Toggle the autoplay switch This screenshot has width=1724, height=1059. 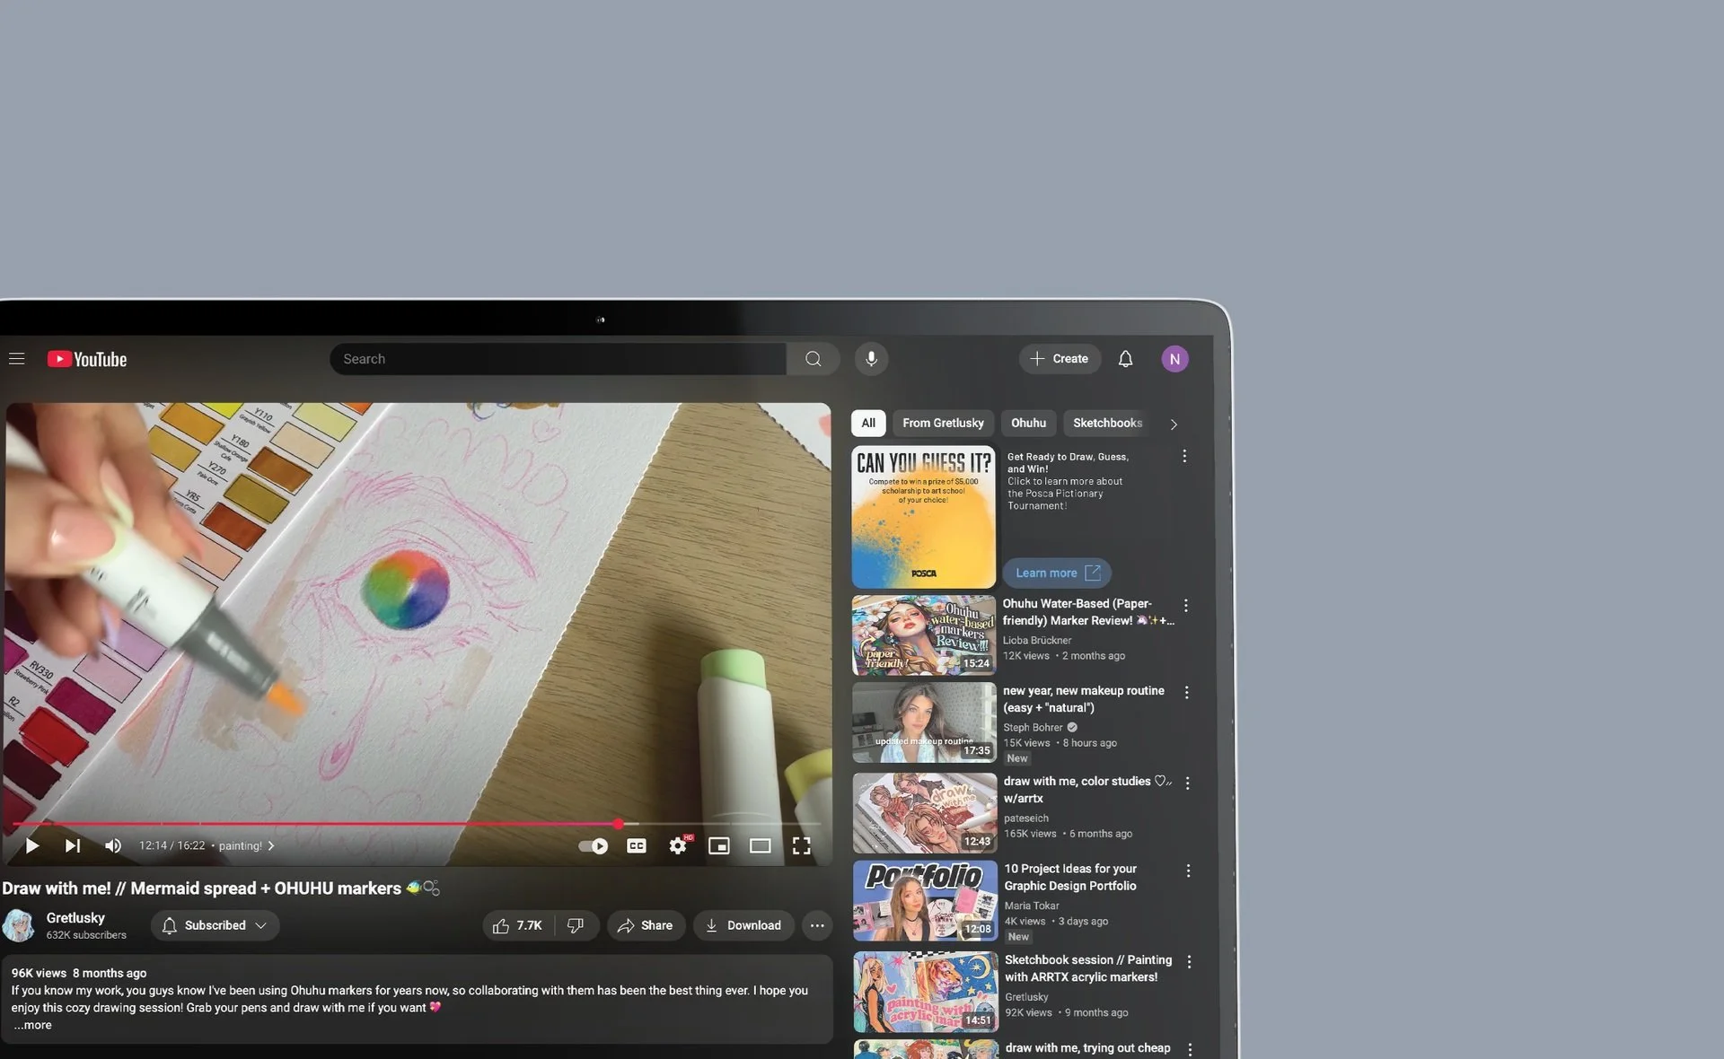click(x=594, y=845)
